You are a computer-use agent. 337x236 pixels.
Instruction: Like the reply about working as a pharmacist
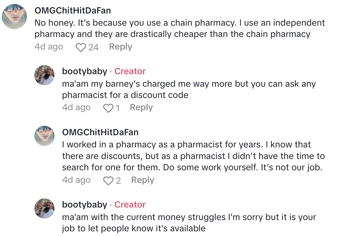108,181
